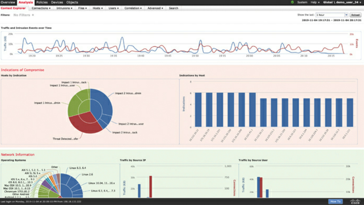Click the bar for host 172.16.10.19
364x205 pixels.
pyautogui.click(x=209, y=110)
